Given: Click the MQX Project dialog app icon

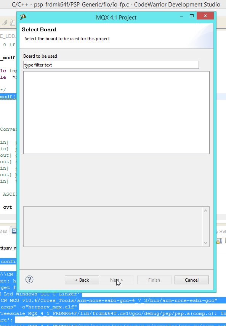Looking at the screenshot, I should point(23,17).
